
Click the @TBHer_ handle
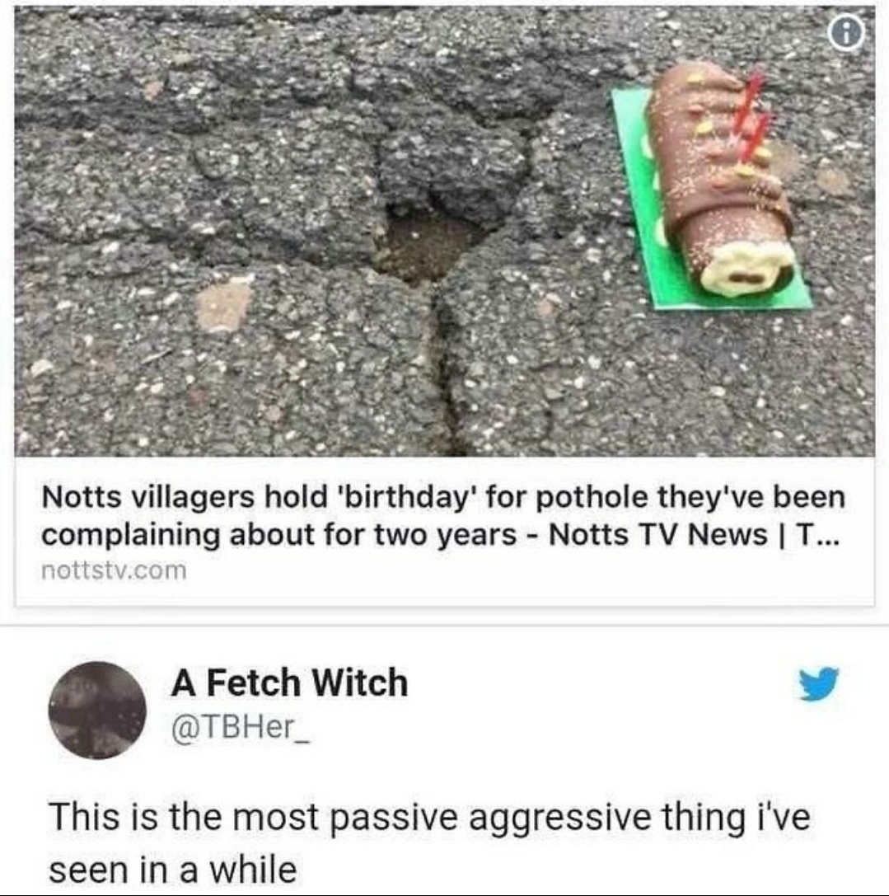240,727
